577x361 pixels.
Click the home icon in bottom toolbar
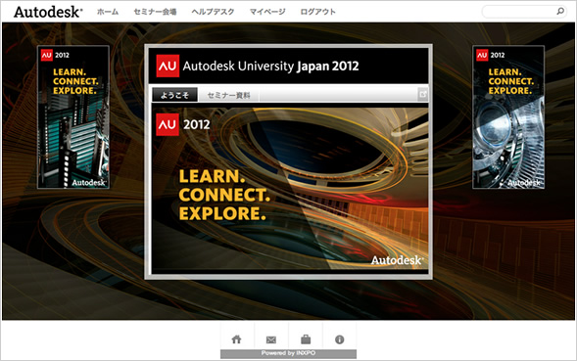237,339
